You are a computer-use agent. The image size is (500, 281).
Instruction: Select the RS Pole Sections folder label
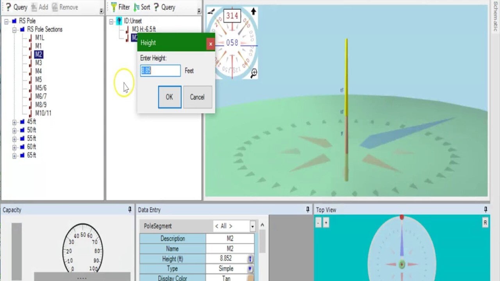click(45, 29)
